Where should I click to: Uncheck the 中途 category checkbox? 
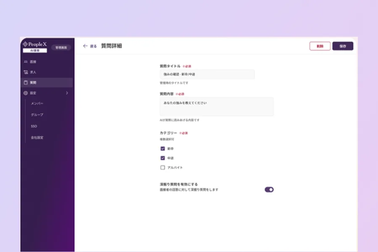point(163,158)
